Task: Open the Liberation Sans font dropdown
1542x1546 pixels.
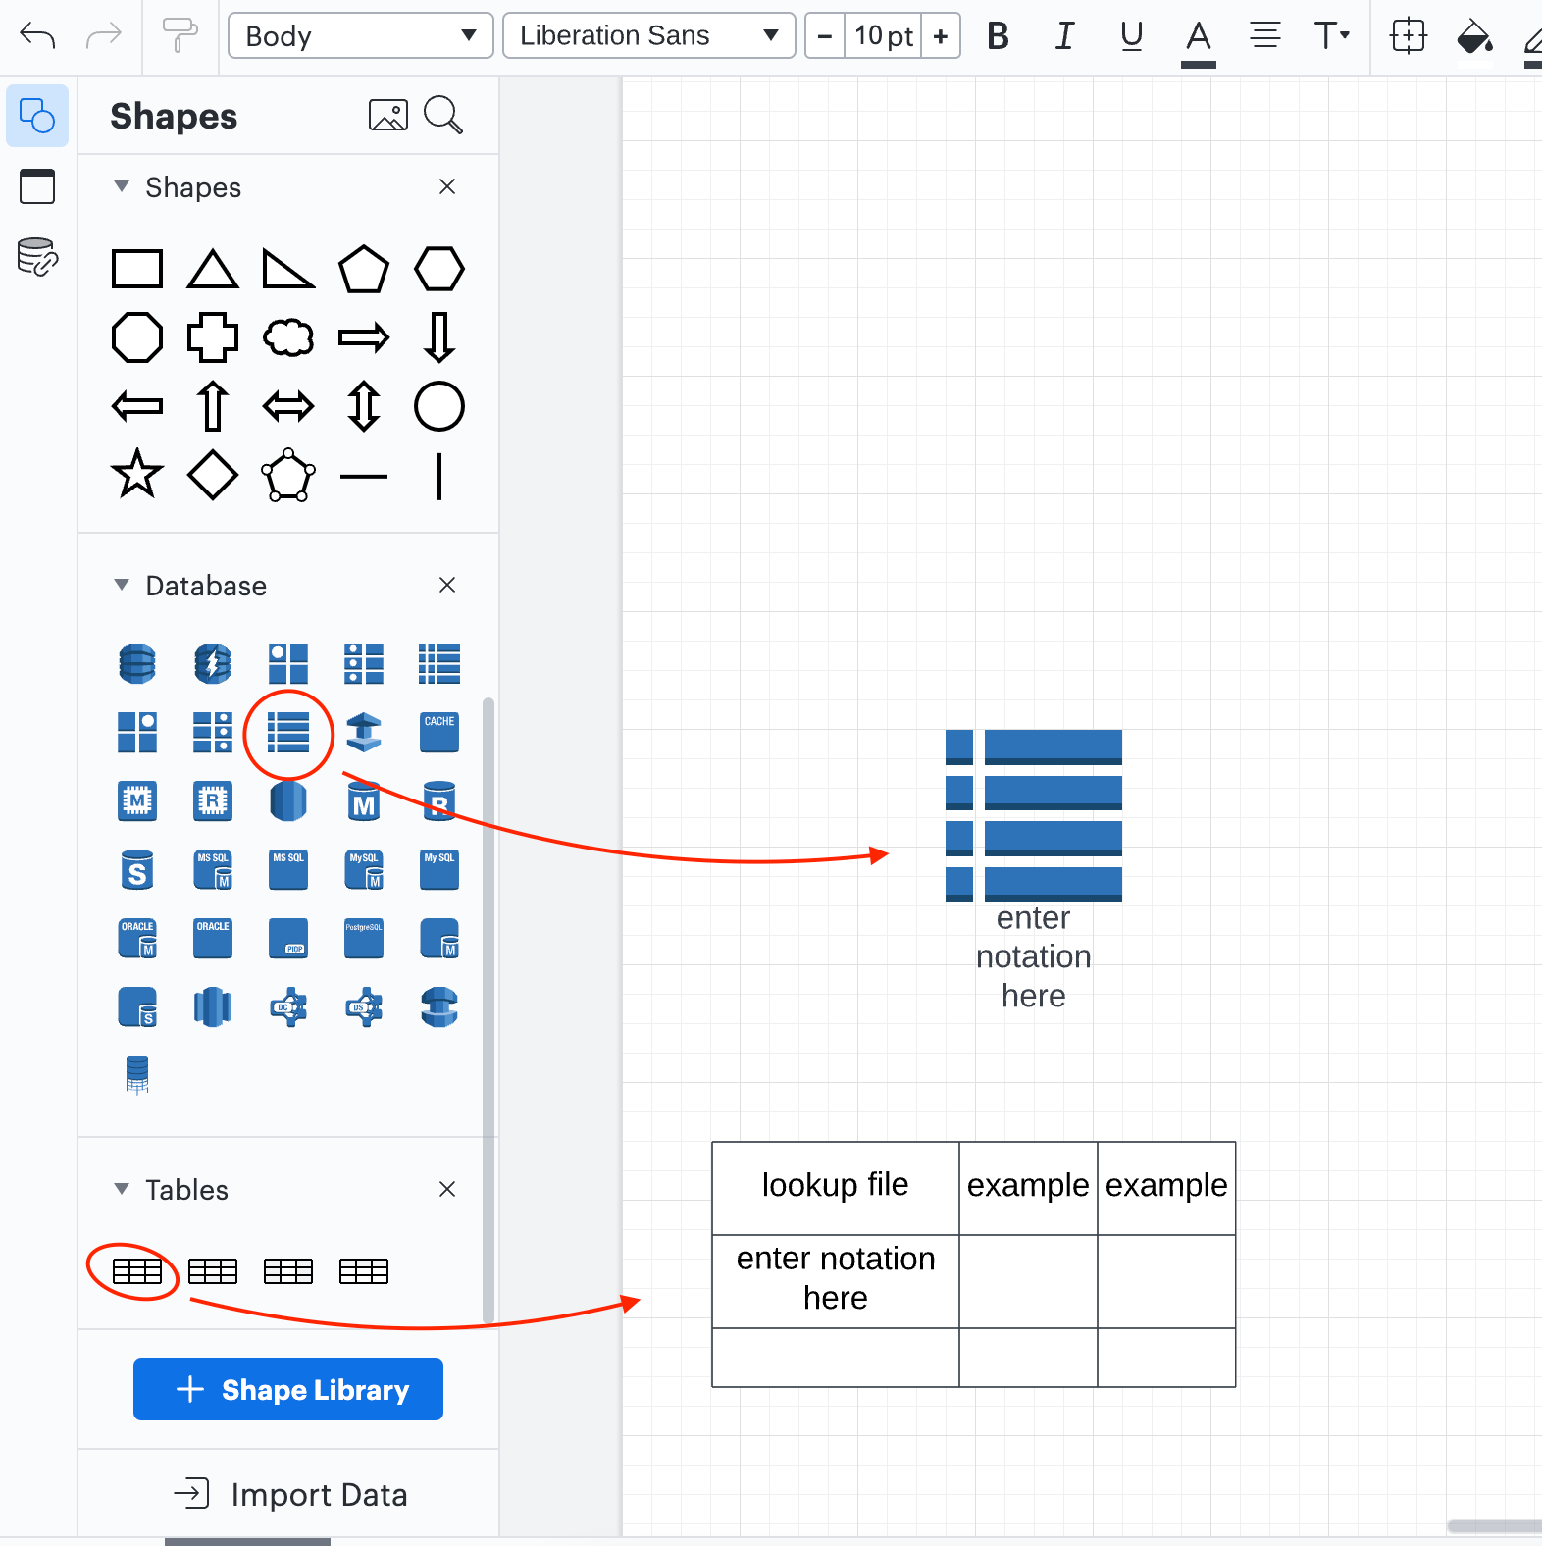Action: pyautogui.click(x=648, y=36)
